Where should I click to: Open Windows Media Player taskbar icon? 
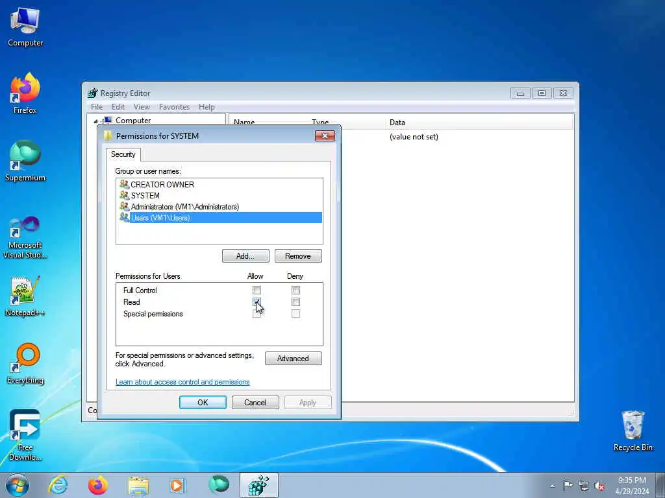pos(178,485)
